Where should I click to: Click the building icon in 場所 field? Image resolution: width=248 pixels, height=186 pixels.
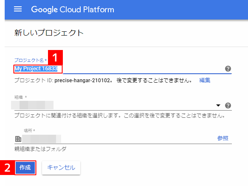point(18,139)
